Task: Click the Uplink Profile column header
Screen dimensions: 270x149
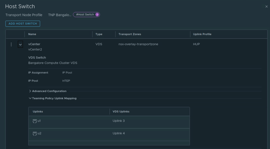Action: pyautogui.click(x=202, y=34)
